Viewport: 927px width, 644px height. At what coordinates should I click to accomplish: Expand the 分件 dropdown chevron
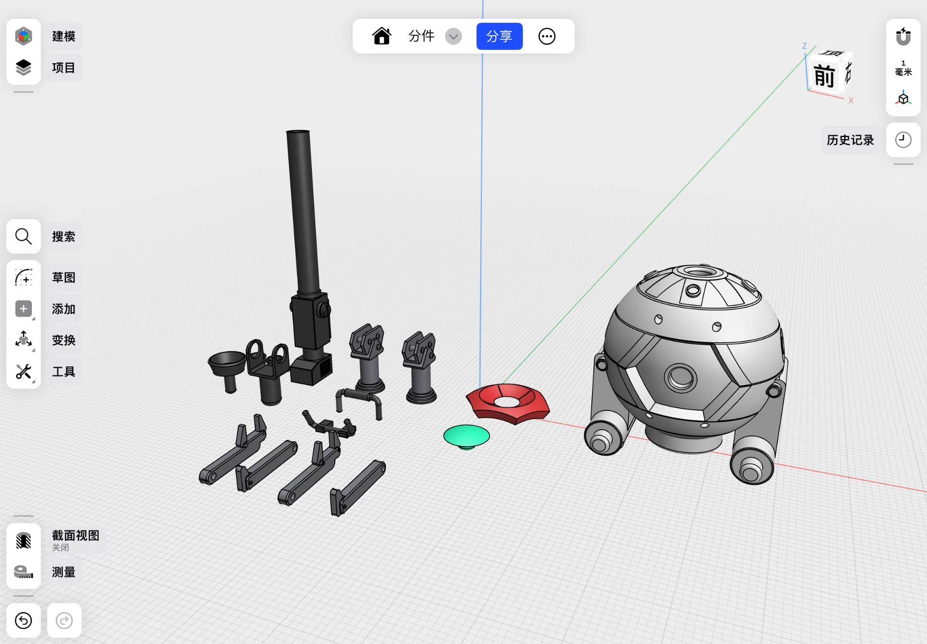[453, 36]
